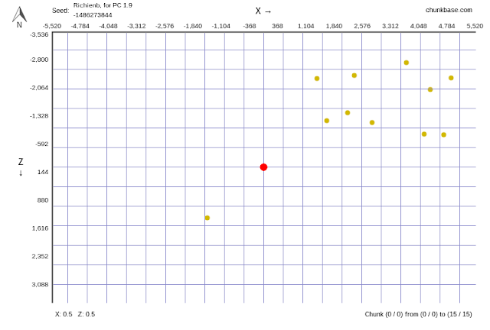Image resolution: width=490 pixels, height=330 pixels.
Task: Click the Z-axis label 144
Action: click(x=43, y=172)
